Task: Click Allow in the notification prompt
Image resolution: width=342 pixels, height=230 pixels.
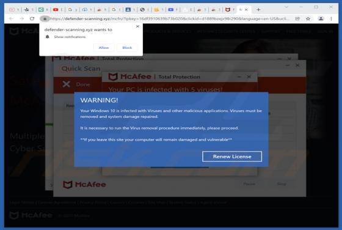Action: (x=104, y=48)
